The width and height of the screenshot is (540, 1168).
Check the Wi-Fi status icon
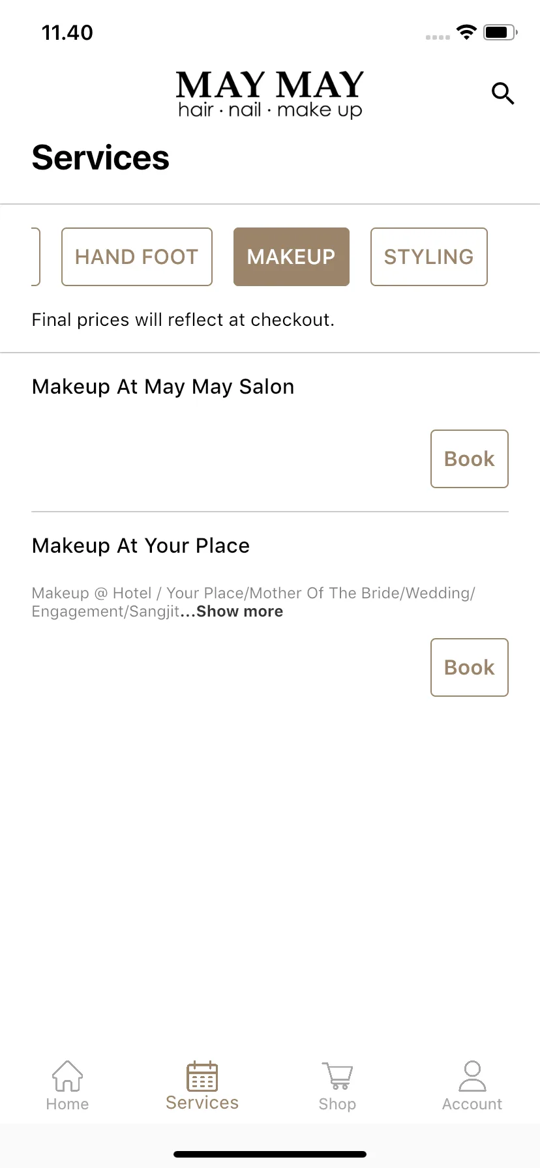[466, 32]
